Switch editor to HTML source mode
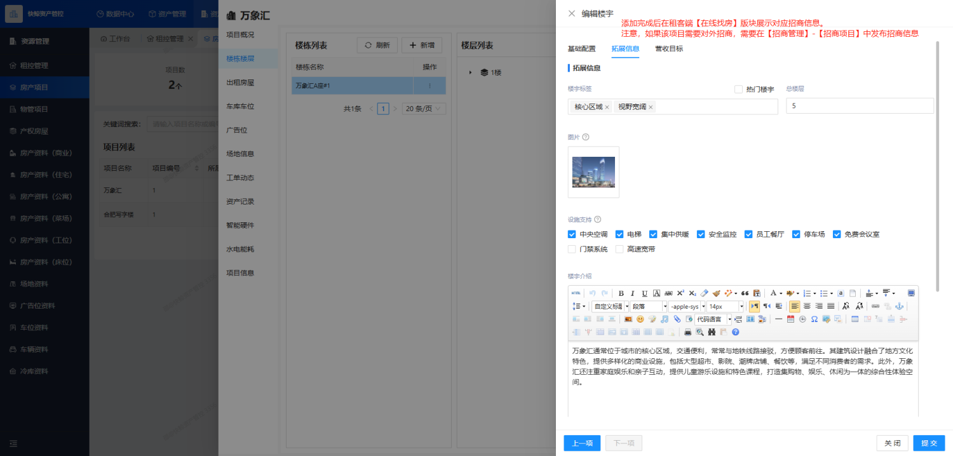This screenshot has height=456, width=953. (576, 293)
